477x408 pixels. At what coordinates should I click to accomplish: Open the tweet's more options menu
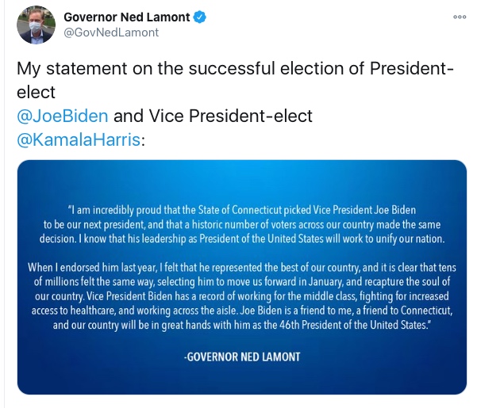point(460,17)
